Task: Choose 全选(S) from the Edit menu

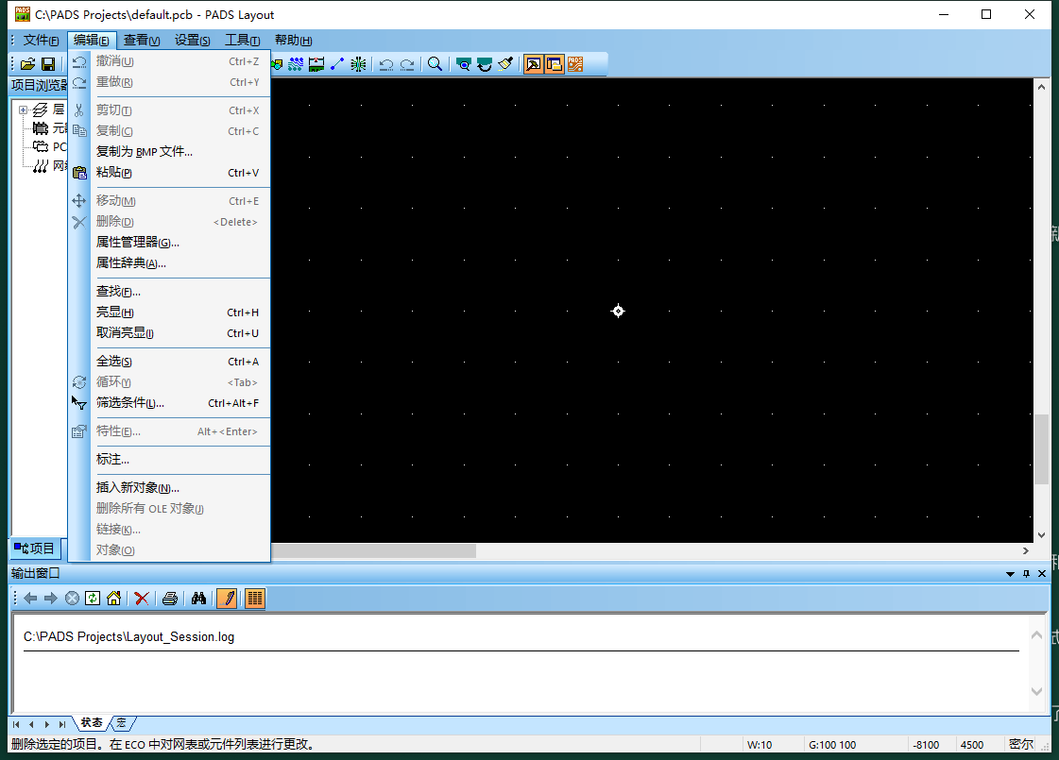Action: (169, 362)
